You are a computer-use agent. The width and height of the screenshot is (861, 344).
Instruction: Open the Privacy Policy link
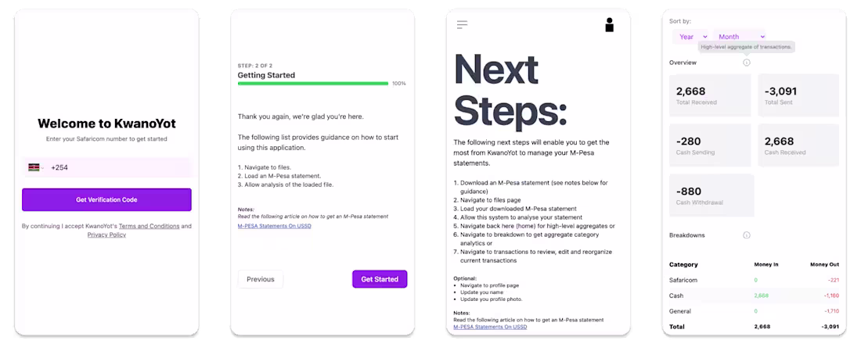(x=106, y=235)
